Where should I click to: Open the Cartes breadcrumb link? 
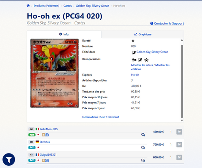point(68,6)
